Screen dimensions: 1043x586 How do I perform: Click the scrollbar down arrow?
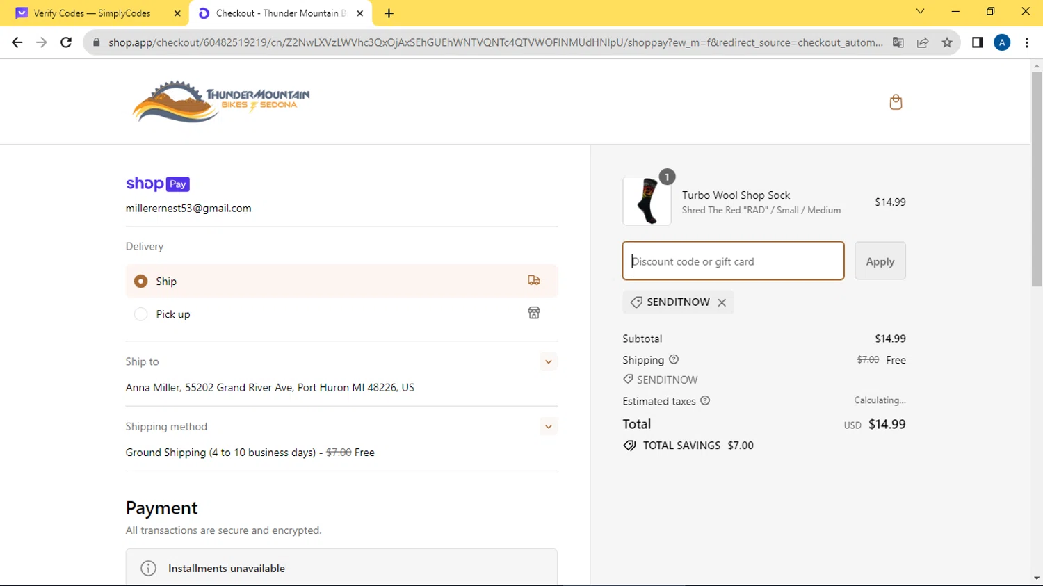click(x=1037, y=578)
